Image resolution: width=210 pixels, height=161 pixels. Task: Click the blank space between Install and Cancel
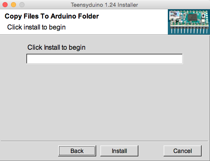pyautogui.click(x=151, y=151)
